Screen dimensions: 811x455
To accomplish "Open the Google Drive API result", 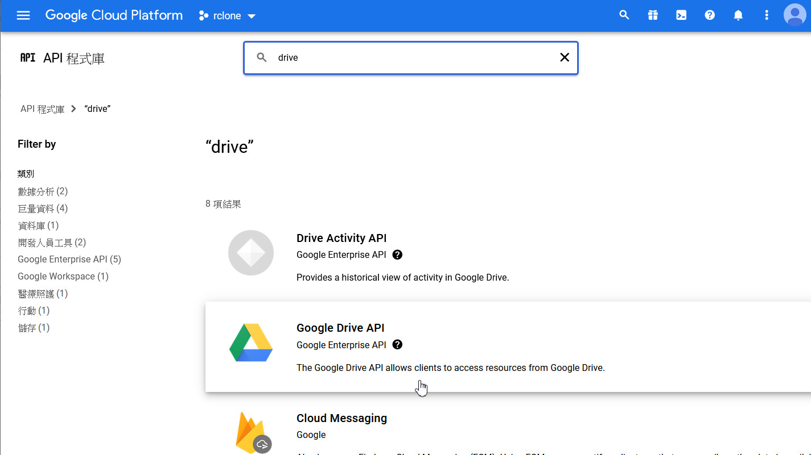I will (x=340, y=328).
